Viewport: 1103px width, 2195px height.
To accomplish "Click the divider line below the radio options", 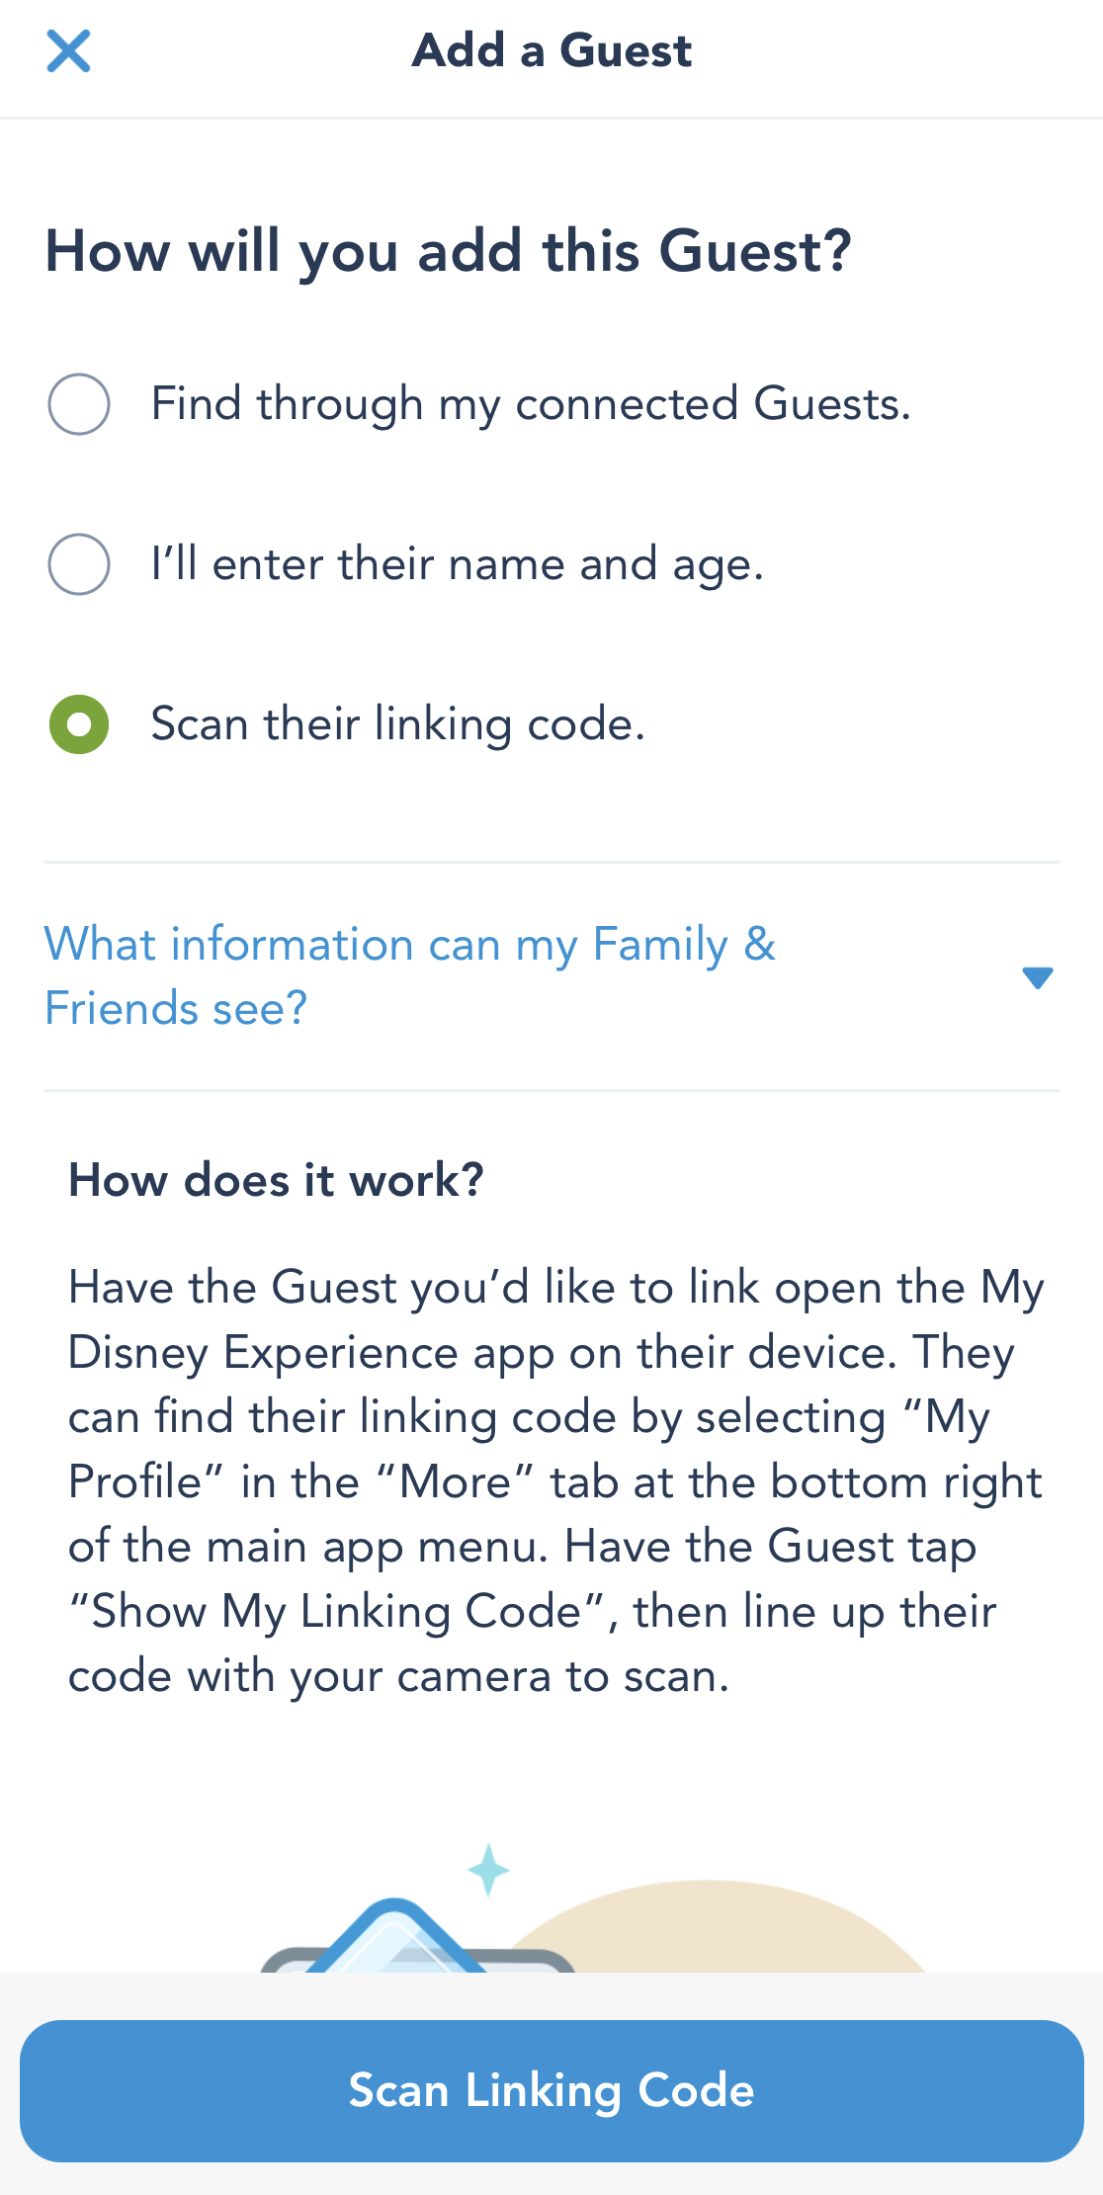I will coord(551,863).
